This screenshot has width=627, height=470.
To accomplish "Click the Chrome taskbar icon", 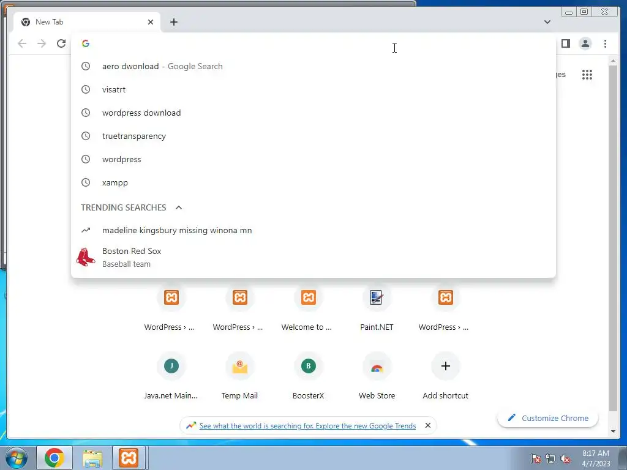I will coord(54,458).
